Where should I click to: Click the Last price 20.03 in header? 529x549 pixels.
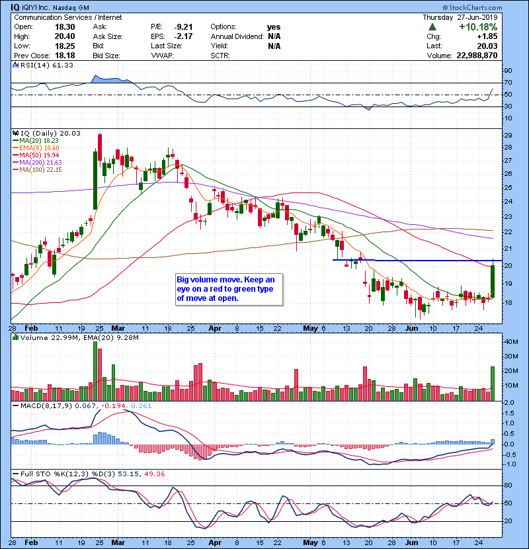487,46
